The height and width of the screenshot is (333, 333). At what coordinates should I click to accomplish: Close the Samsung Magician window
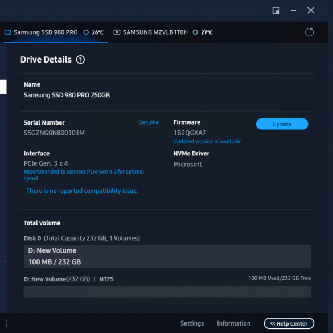[x=311, y=10]
